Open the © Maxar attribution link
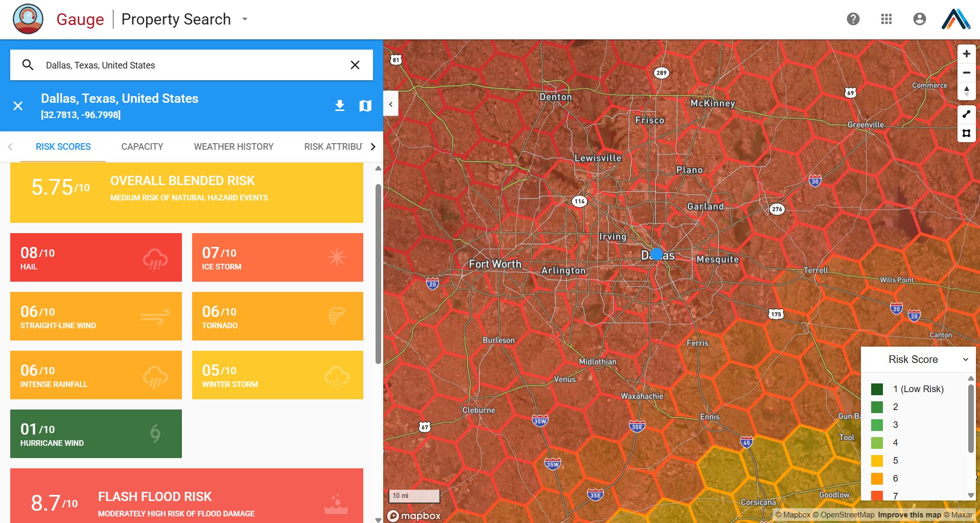The height and width of the screenshot is (523, 980). [x=958, y=515]
